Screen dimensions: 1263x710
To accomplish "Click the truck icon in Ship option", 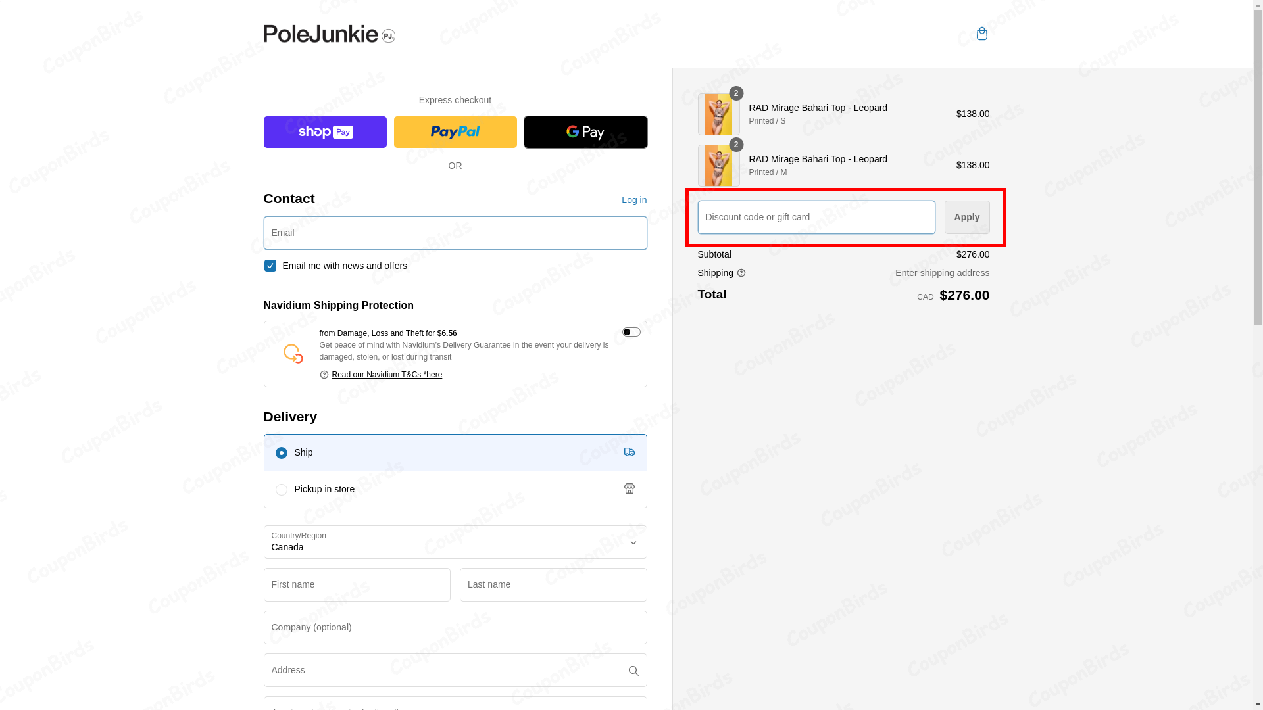I will coord(630,452).
